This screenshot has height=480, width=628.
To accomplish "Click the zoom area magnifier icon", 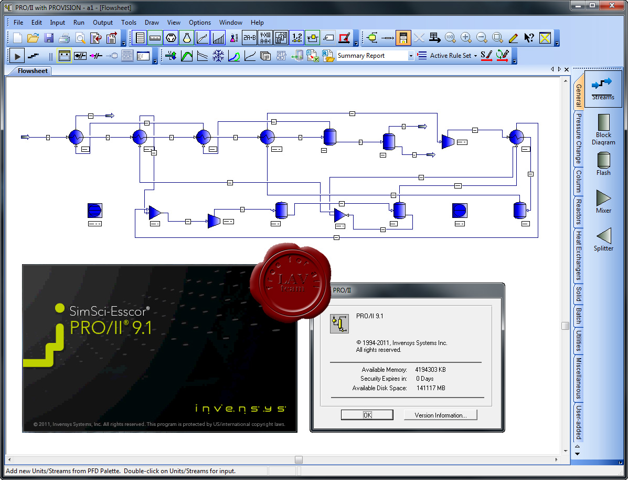I will pyautogui.click(x=497, y=38).
